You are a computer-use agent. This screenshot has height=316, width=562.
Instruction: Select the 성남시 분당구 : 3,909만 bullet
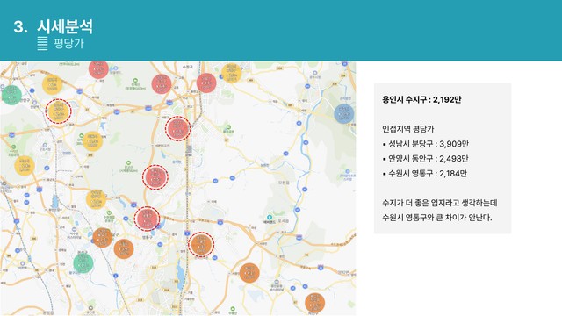point(425,144)
